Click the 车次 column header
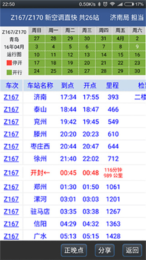Image resolution: width=146 pixels, height=260 pixels. [12, 86]
